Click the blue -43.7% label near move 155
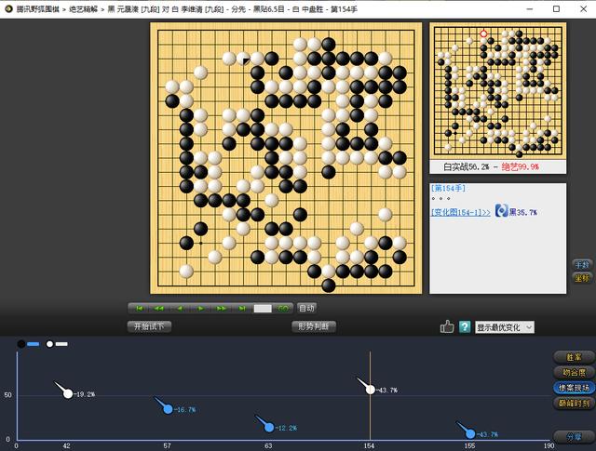Viewport: 596px width, 451px height. pyautogui.click(x=487, y=434)
